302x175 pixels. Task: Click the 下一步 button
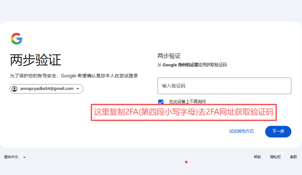click(x=278, y=132)
